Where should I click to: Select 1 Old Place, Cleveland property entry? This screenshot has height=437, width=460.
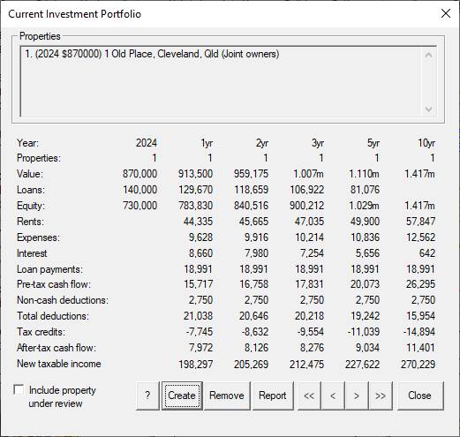tap(152, 54)
